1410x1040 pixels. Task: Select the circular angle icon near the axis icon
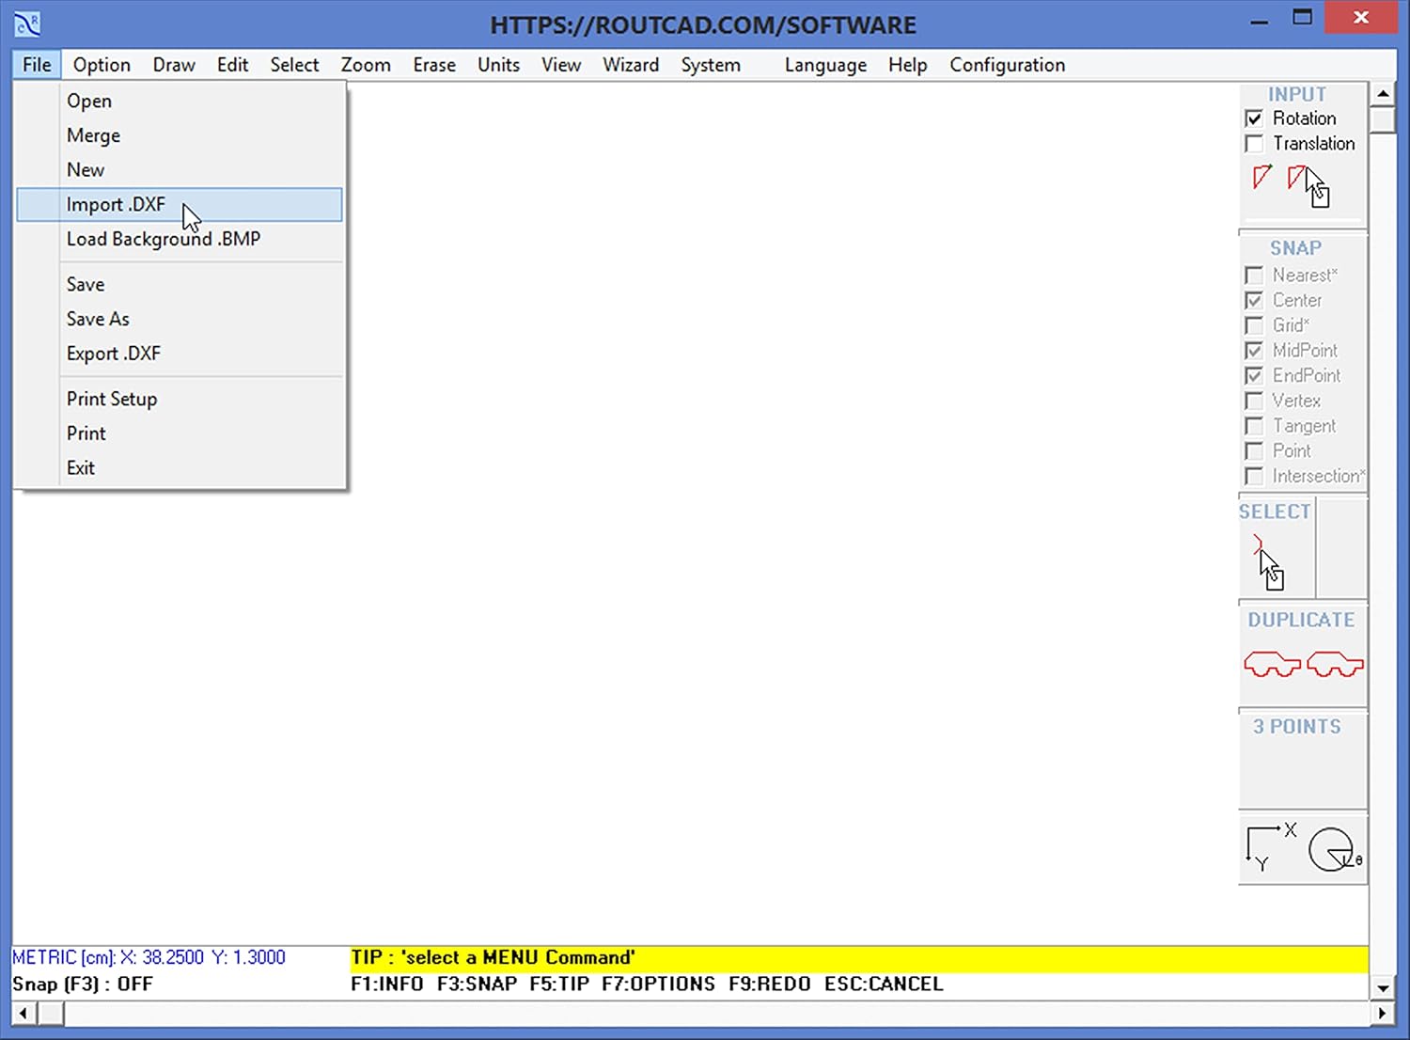click(1330, 847)
